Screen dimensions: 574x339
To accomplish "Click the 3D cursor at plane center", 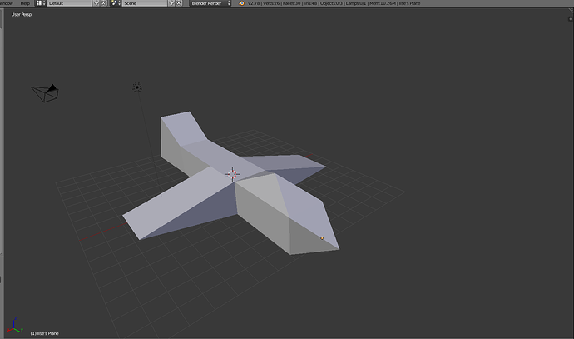I will [x=232, y=174].
